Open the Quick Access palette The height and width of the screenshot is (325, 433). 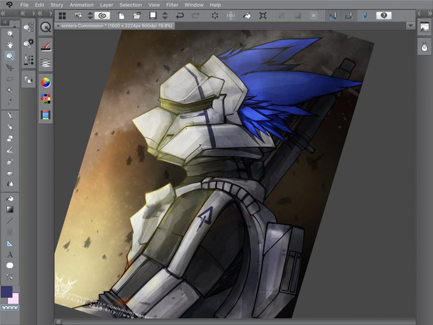pyautogui.click(x=46, y=27)
